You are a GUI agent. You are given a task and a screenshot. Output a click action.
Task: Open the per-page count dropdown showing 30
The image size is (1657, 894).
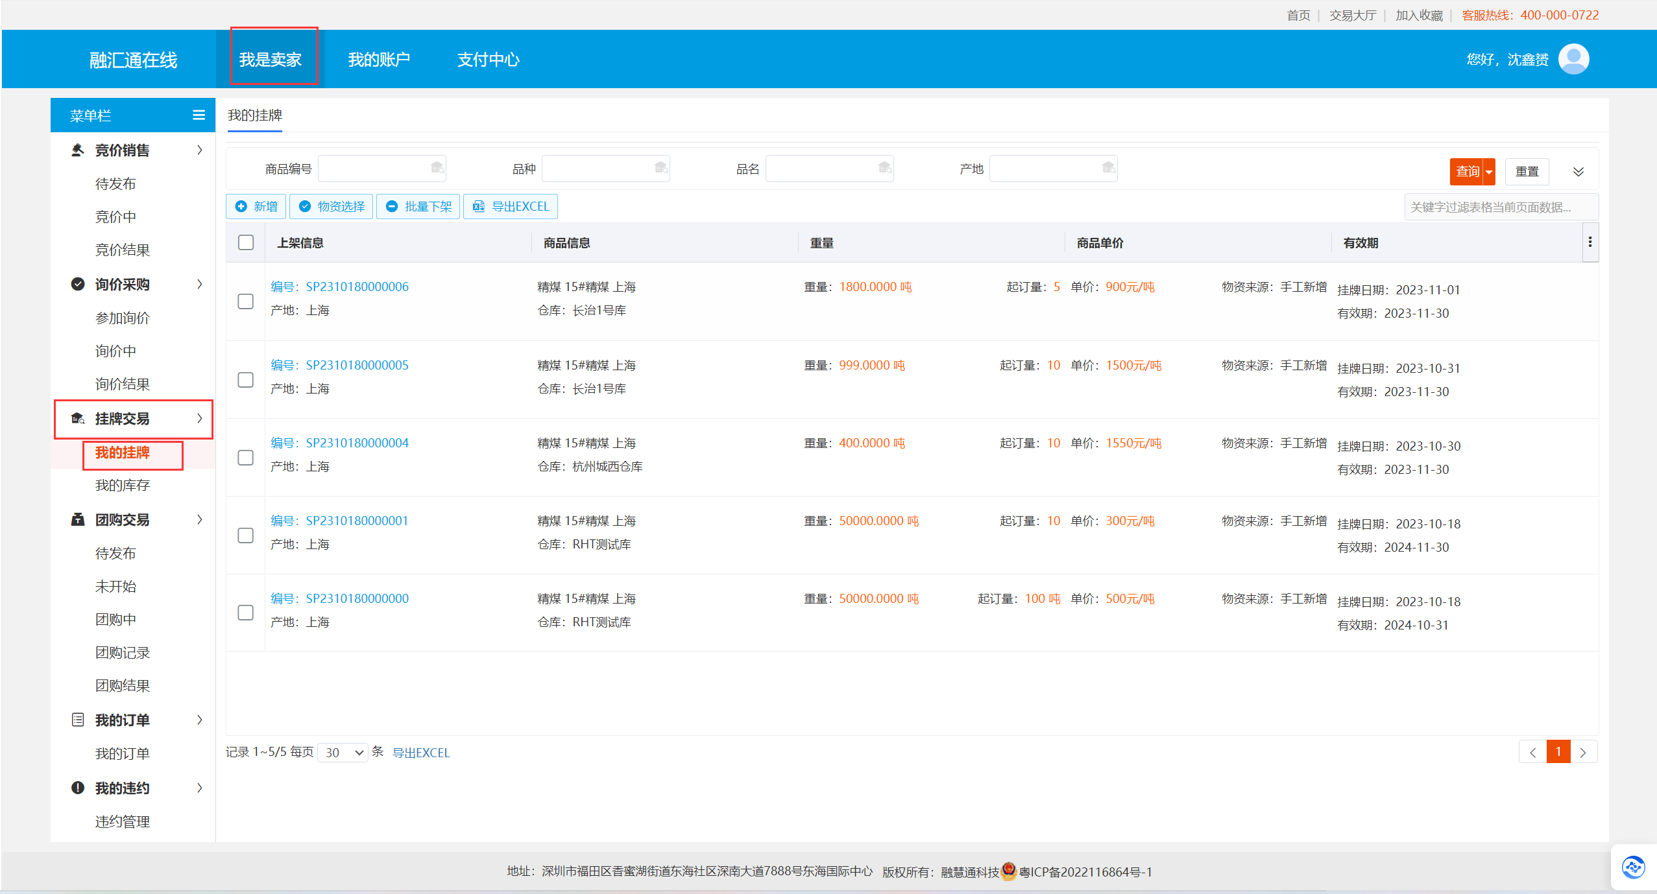pyautogui.click(x=343, y=752)
